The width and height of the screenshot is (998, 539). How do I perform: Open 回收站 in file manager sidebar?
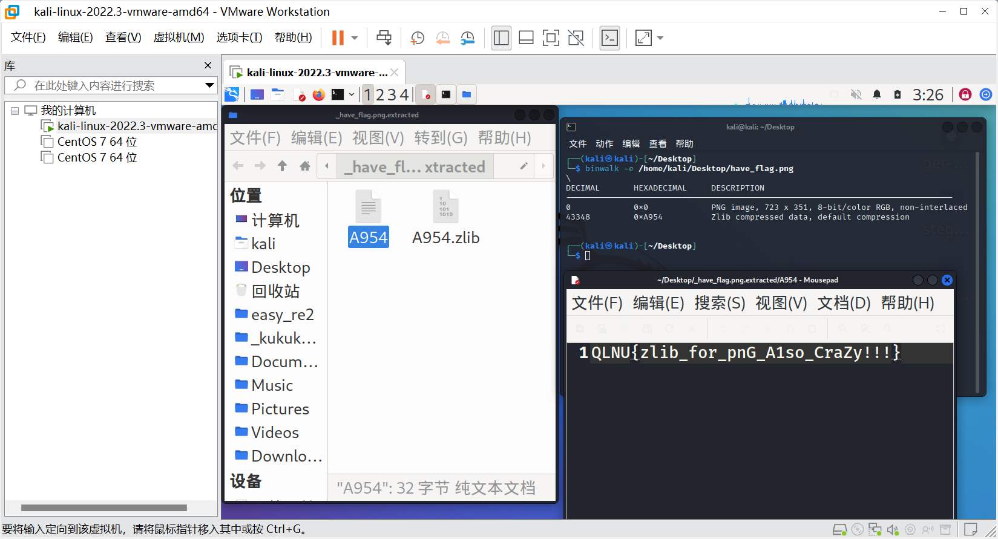268,291
